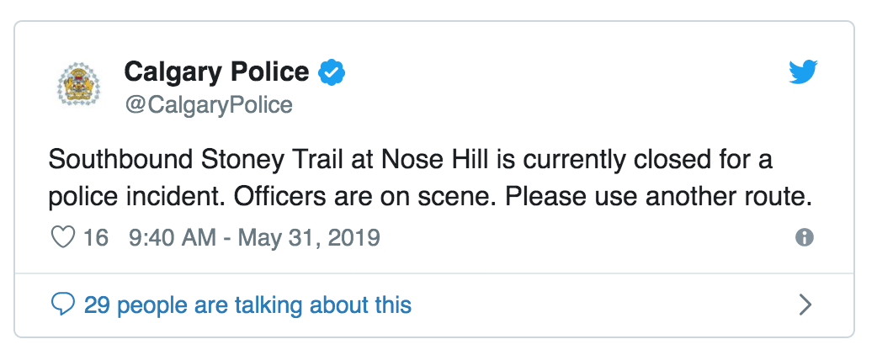The width and height of the screenshot is (877, 355).
Task: Click the 'May 31, 2019' date
Action: pyautogui.click(x=309, y=239)
